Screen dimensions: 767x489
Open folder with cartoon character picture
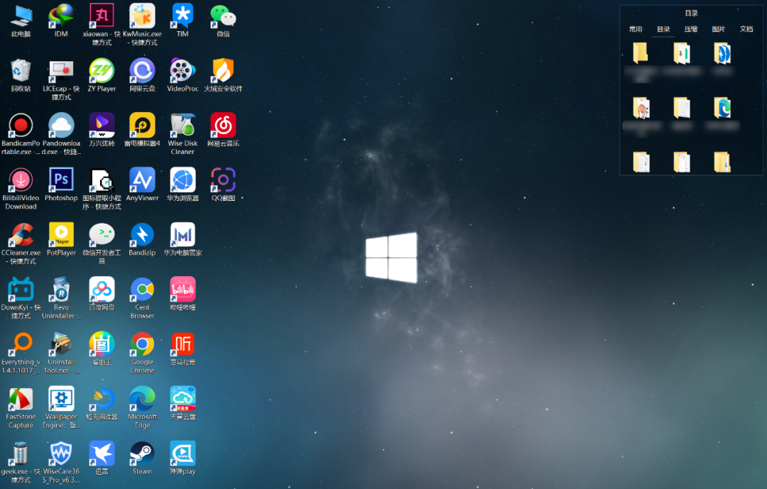pos(641,108)
